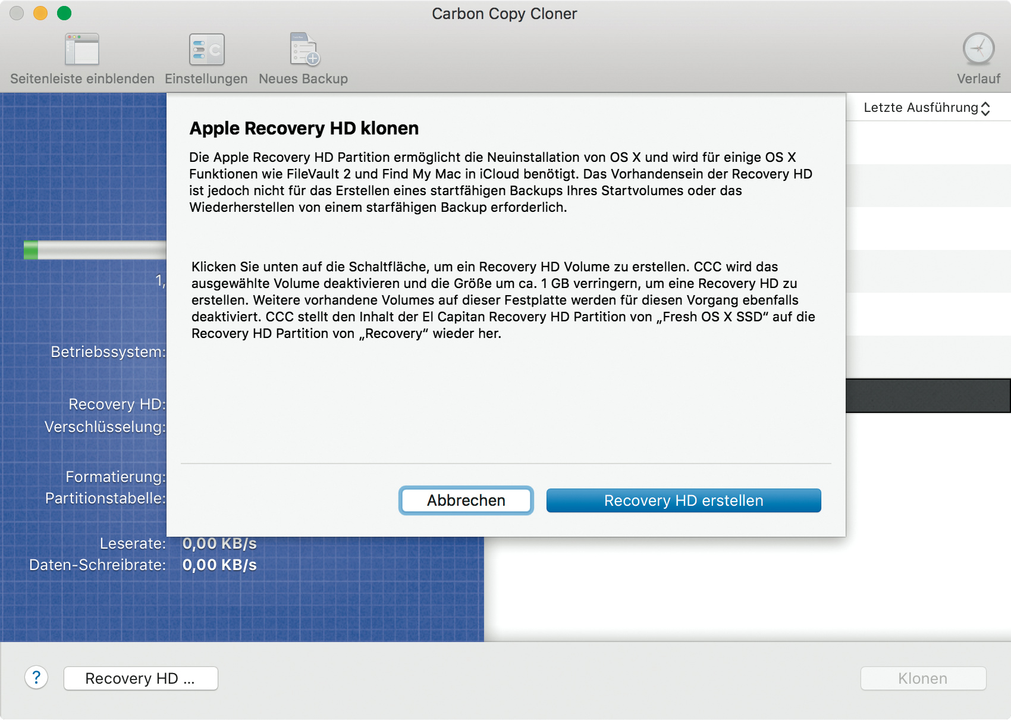Image resolution: width=1011 pixels, height=720 pixels.
Task: Select the dark highlighted task row
Action: [928, 396]
